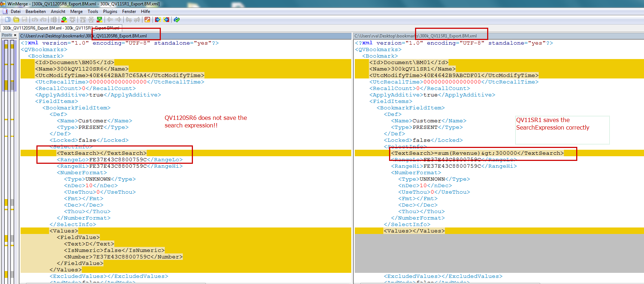Image resolution: width=644 pixels, height=284 pixels.
Task: Open the Hilfe menu
Action: tap(146, 12)
